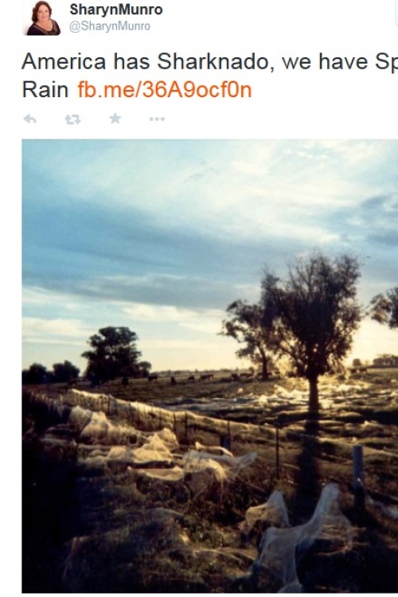Screen dimensions: 398x597
Task: Click SharynMunro's profile avatar picture
Action: 43,18
